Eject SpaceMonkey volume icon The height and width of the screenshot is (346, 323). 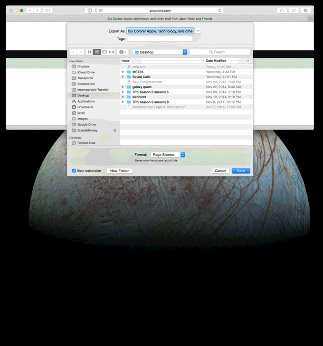115,131
